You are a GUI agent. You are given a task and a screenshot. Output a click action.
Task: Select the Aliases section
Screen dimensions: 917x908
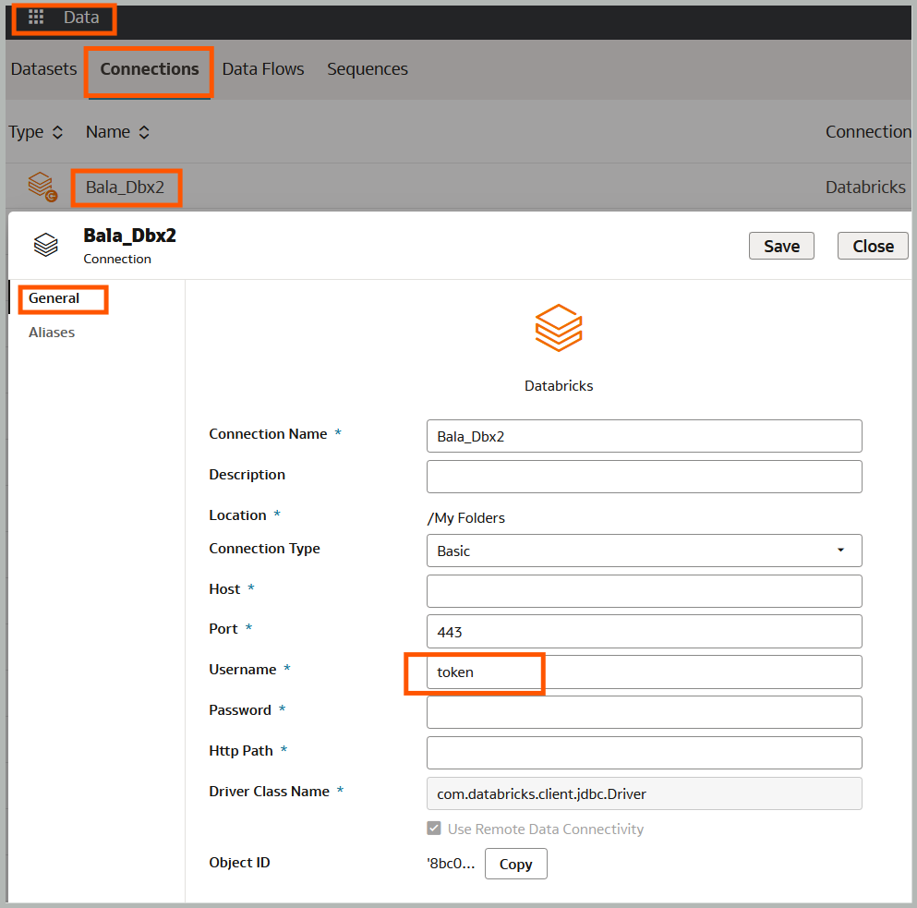pos(52,333)
